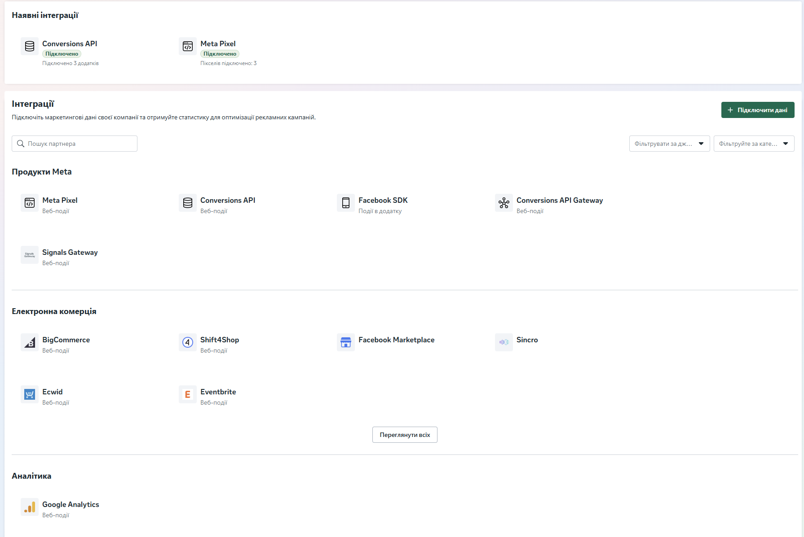Click the search magnifier icon

[21, 144]
